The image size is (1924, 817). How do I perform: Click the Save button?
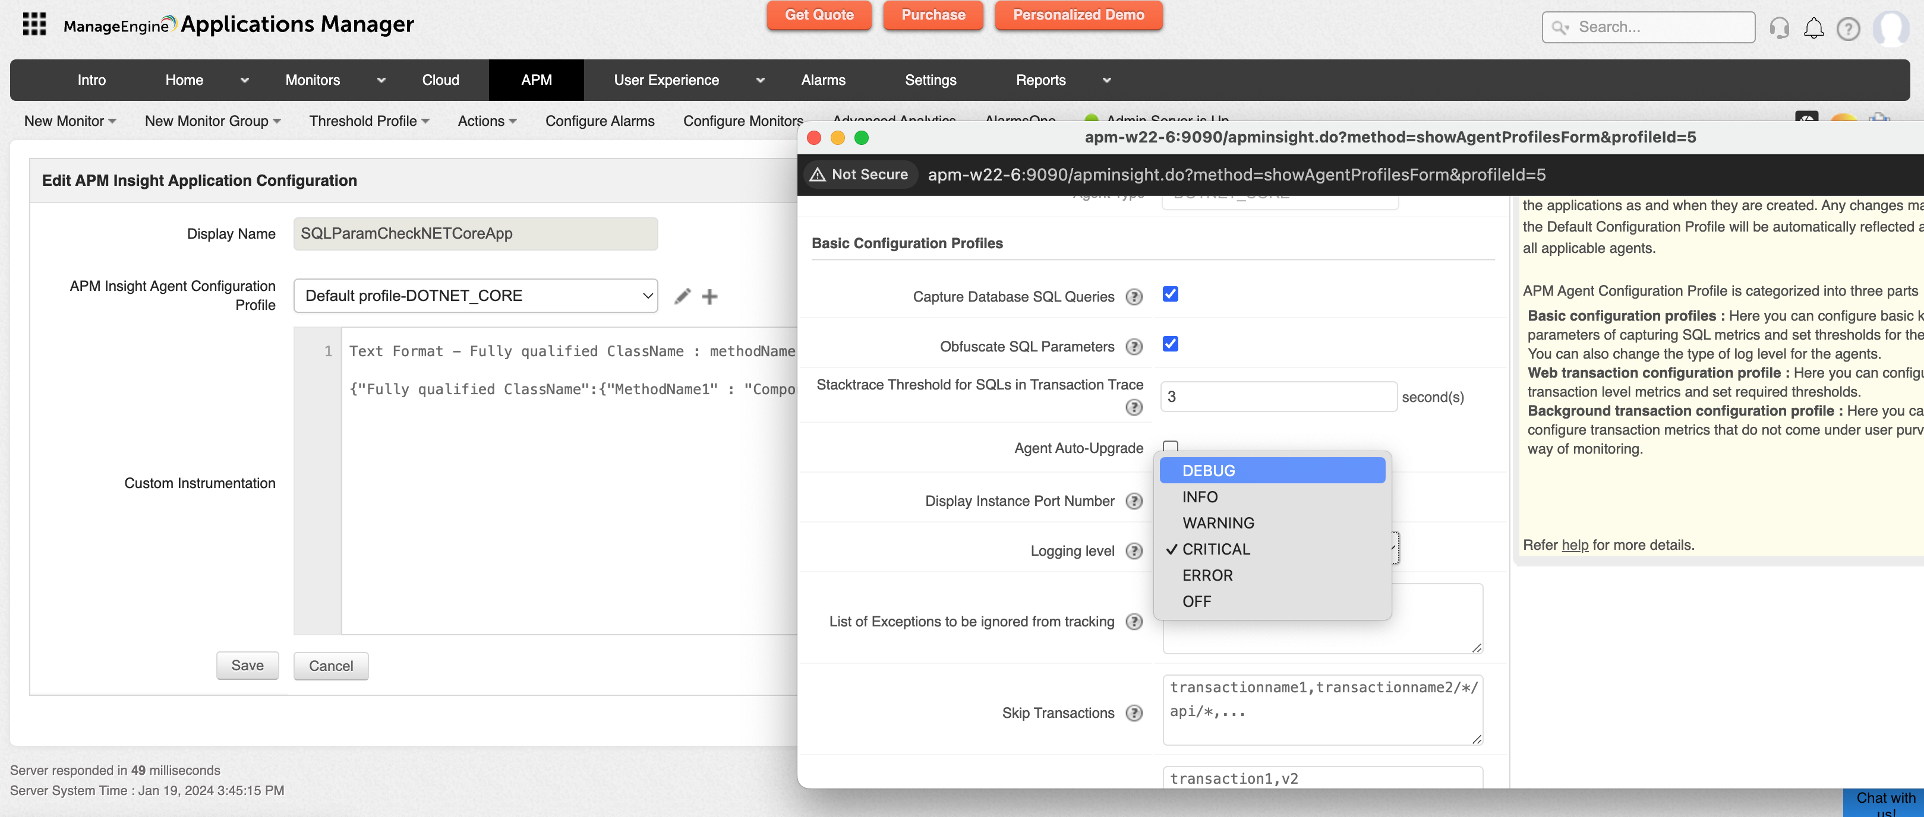pos(247,666)
